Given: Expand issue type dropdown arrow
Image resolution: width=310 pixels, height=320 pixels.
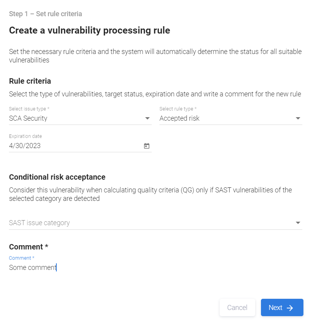Looking at the screenshot, I should 147,118.
